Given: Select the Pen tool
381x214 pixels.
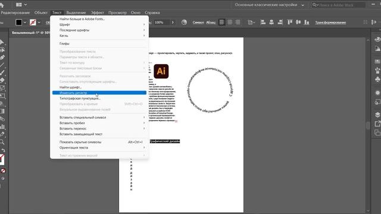Looking at the screenshot, I should (2, 57).
